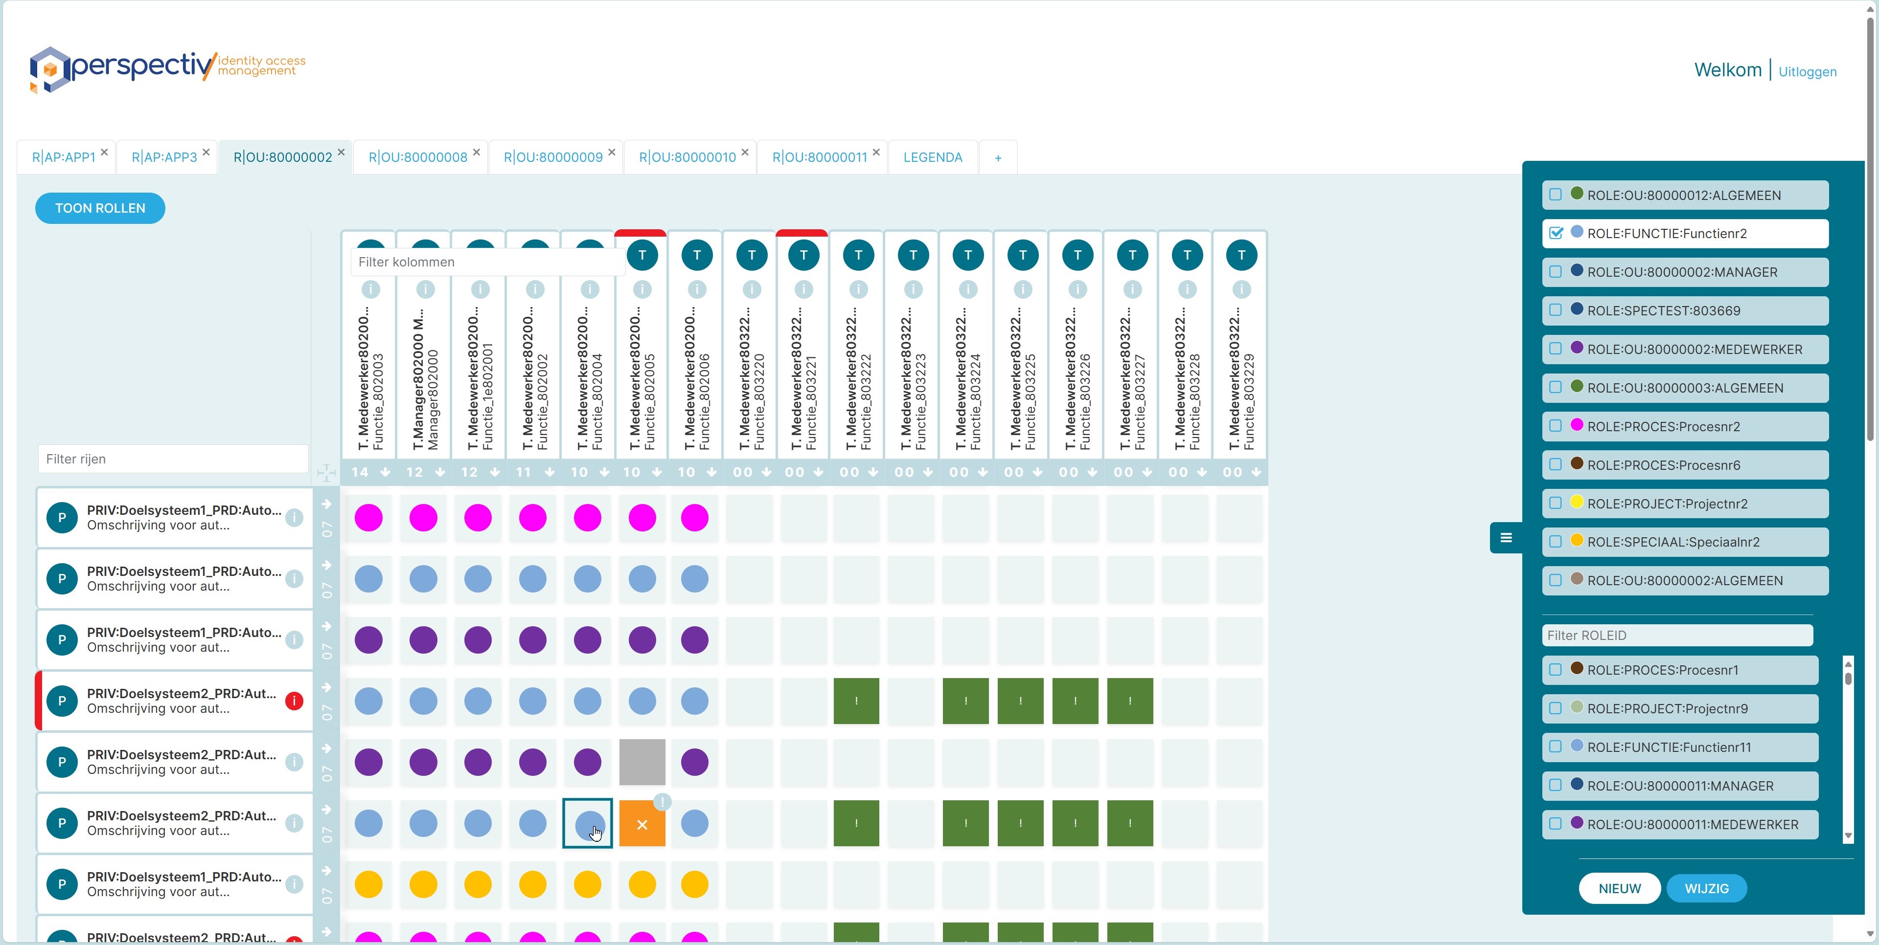Click the WIJZIG button
1879x945 pixels.
pyautogui.click(x=1707, y=889)
